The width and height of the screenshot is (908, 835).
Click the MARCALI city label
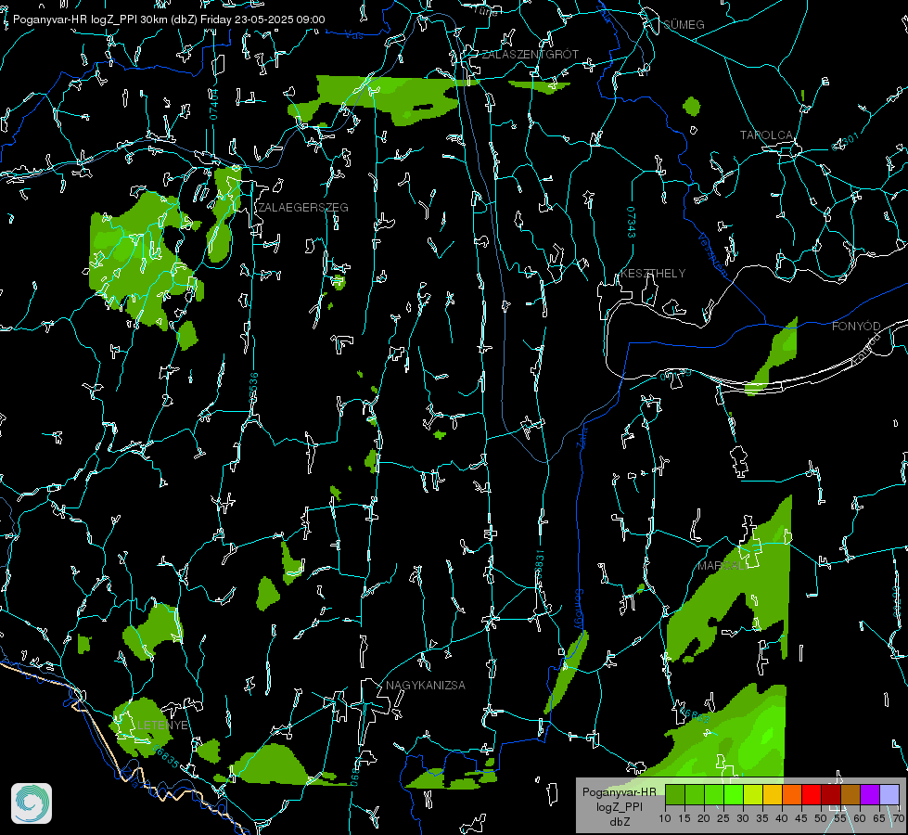point(721,566)
